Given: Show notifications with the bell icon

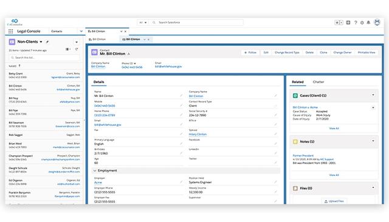Looking at the screenshot, I should [x=368, y=22].
